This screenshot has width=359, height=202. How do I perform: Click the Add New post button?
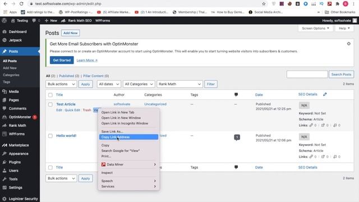[x=71, y=33]
